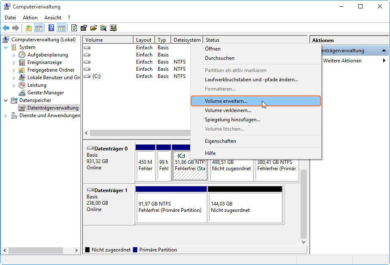Open the Datei menu
Image resolution: width=390 pixels, height=265 pixels.
point(11,18)
